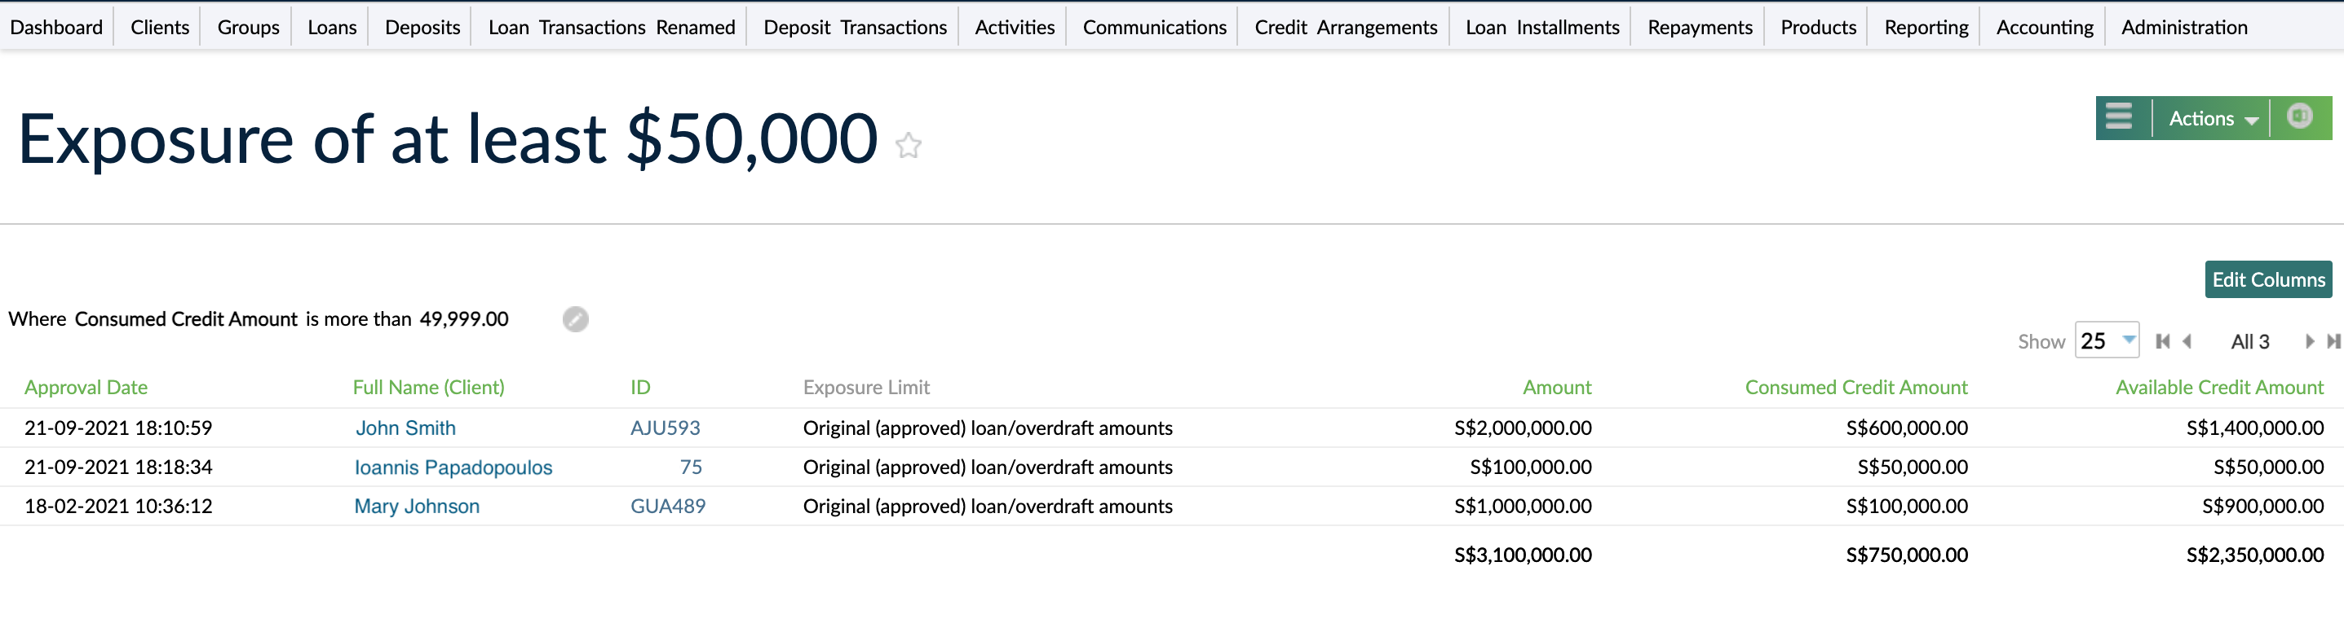Click the Edit Columns button
Screen dimensions: 2344x632
pyautogui.click(x=2268, y=279)
